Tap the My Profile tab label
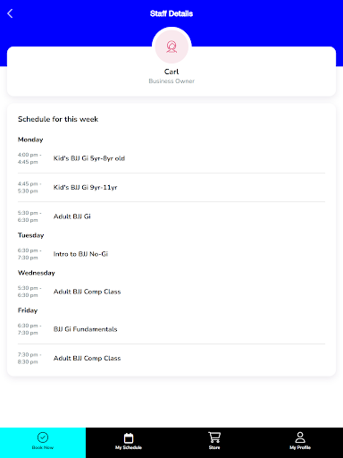Screen dimensions: 343x458 click(x=300, y=447)
